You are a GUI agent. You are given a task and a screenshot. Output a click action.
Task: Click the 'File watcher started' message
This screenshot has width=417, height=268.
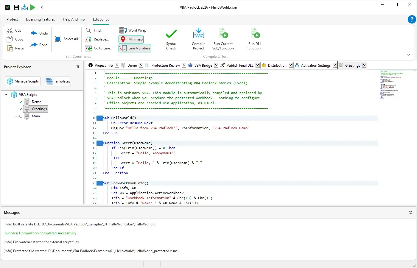41,242
